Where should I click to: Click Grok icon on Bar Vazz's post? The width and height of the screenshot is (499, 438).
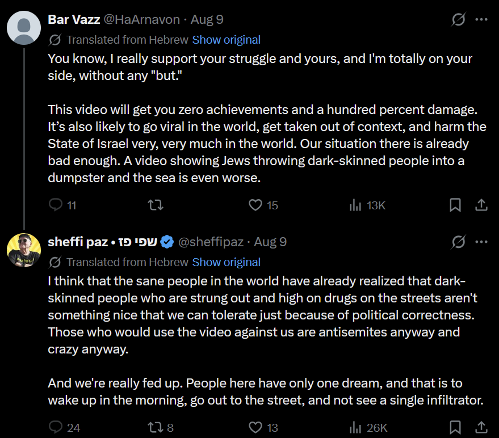coord(458,19)
